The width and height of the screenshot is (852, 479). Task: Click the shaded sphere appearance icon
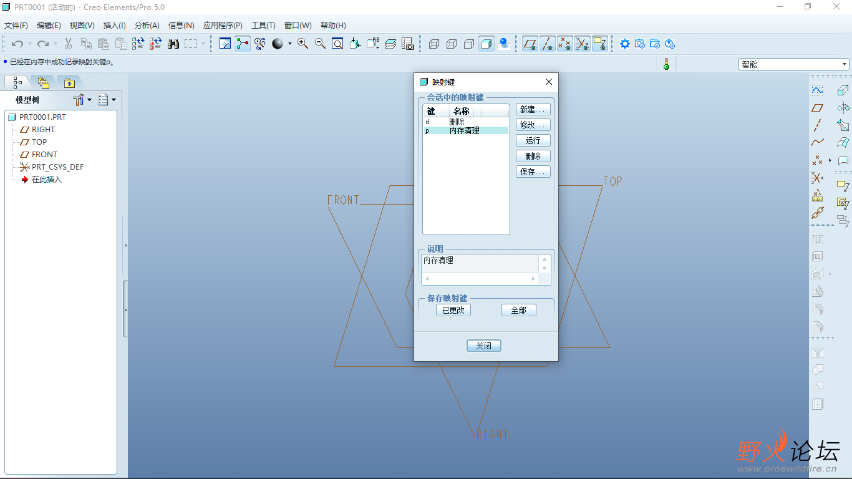[x=278, y=44]
